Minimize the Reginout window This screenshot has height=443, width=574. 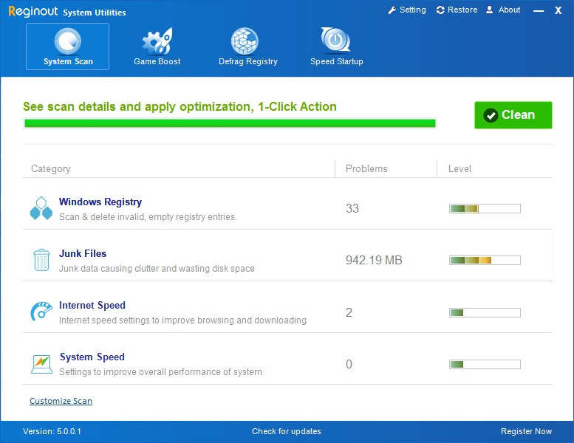click(x=539, y=11)
